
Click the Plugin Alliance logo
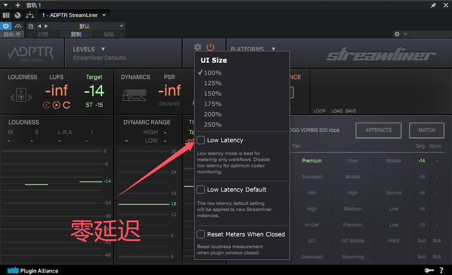point(32,270)
